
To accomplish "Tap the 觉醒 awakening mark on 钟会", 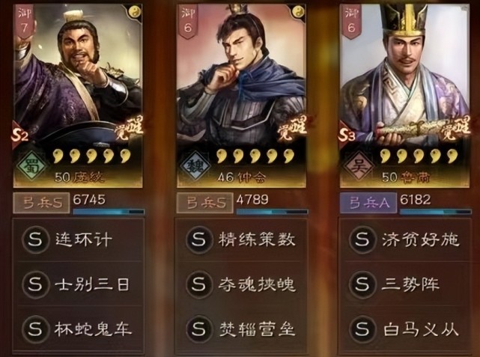I will pyautogui.click(x=292, y=127).
